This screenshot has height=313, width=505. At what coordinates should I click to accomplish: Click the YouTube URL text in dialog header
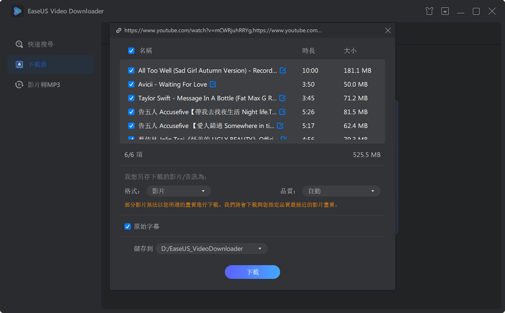223,30
